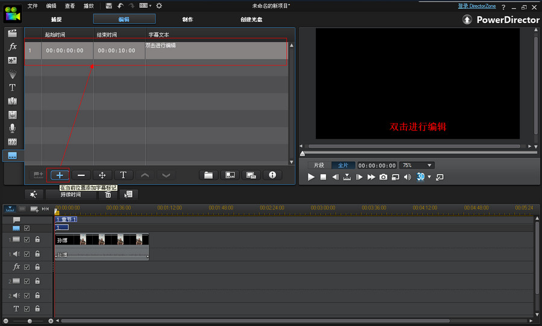This screenshot has width=542, height=326.
Task: Click the trash icon to delete selected clip
Action: pyautogui.click(x=108, y=194)
